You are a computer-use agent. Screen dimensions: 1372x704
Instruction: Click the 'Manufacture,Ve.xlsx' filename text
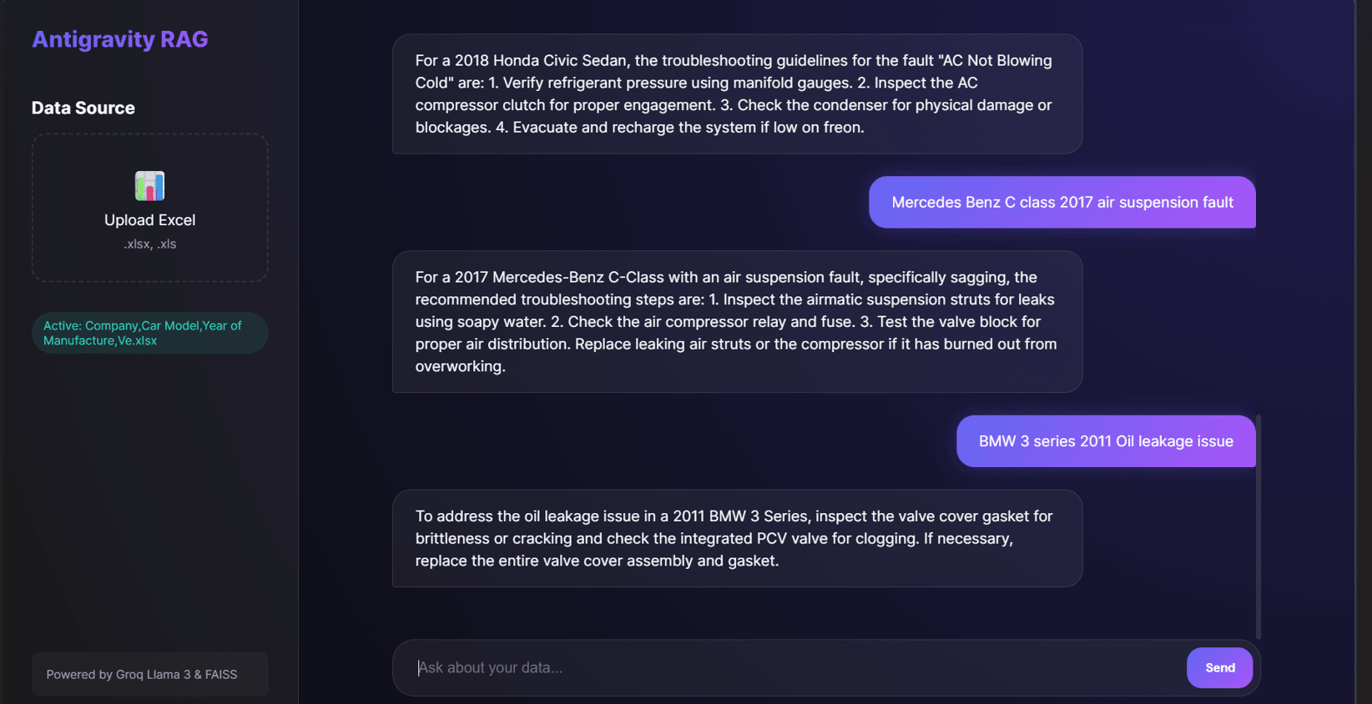(x=100, y=340)
